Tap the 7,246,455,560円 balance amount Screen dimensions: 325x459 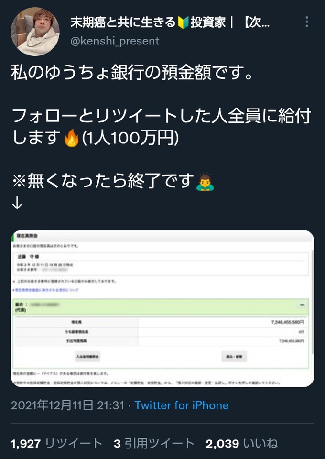pyautogui.click(x=288, y=322)
